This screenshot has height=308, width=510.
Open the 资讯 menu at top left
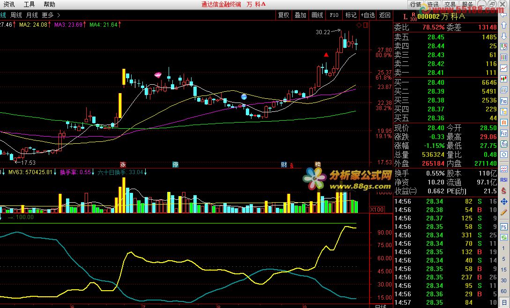point(9,4)
